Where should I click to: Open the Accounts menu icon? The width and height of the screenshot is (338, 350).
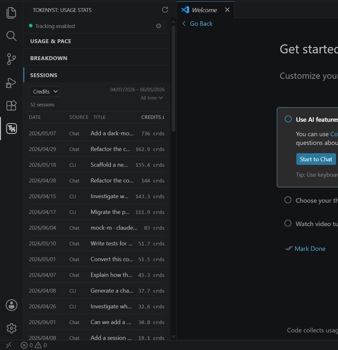click(11, 305)
